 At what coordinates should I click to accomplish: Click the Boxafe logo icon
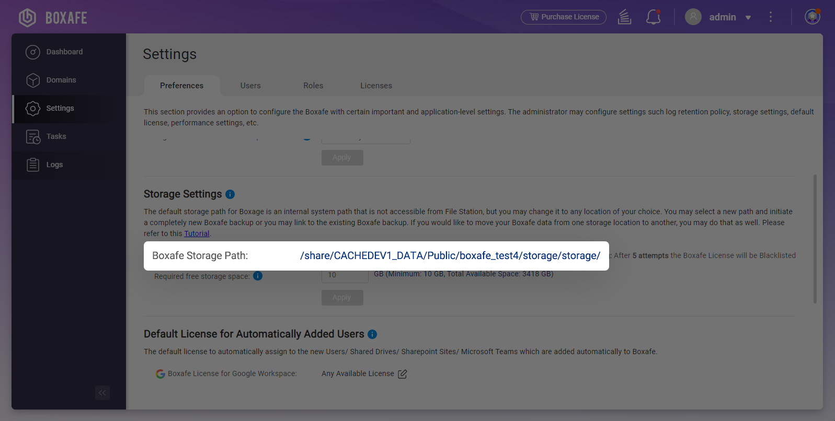(x=27, y=18)
